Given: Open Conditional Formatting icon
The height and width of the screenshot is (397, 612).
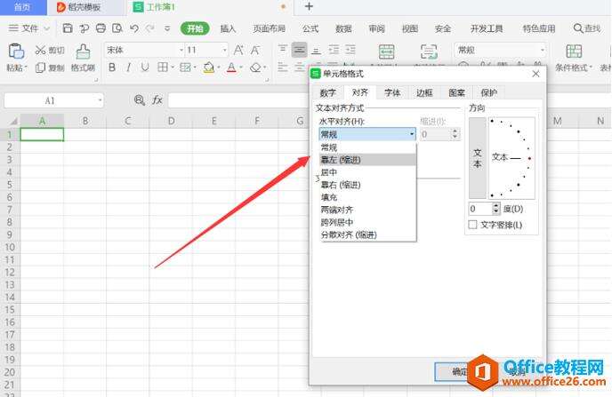Looking at the screenshot, I should click(x=574, y=52).
